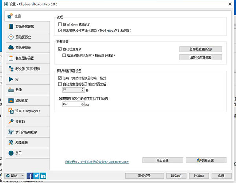This screenshot has width=236, height=183.
Task: Select the 热键 tab
Action: [x=28, y=90]
